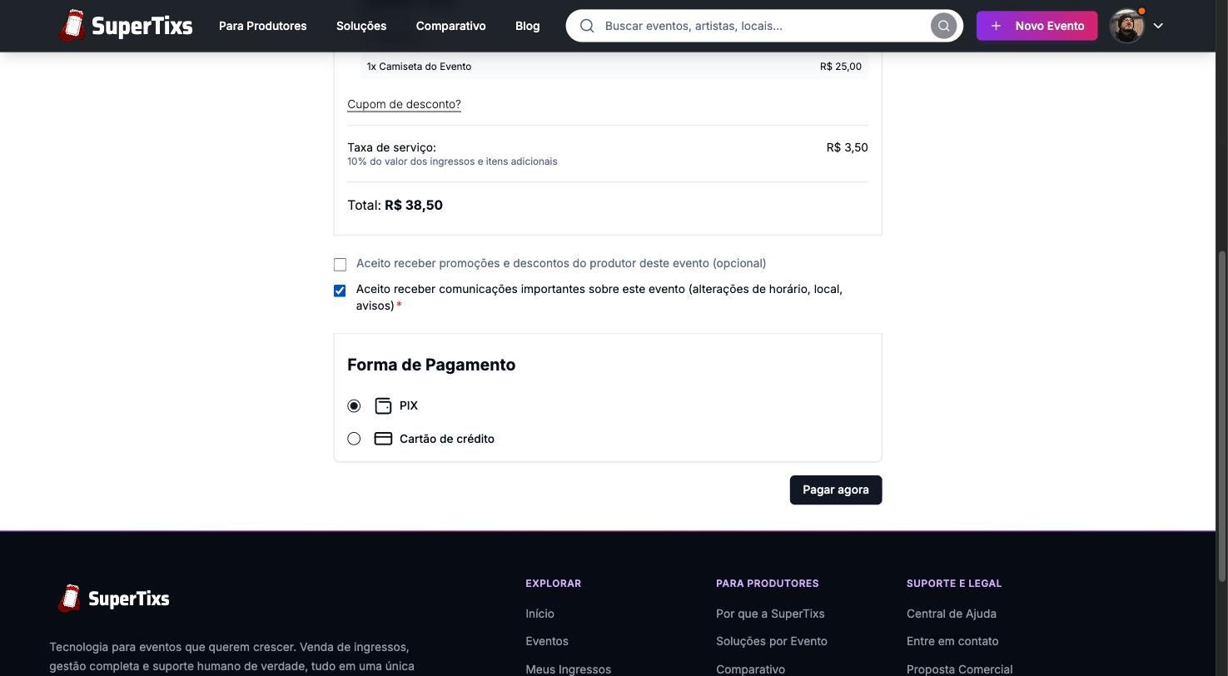The width and height of the screenshot is (1228, 676).
Task: Click the page vertical scrollbar thumb
Action: pos(1222,416)
